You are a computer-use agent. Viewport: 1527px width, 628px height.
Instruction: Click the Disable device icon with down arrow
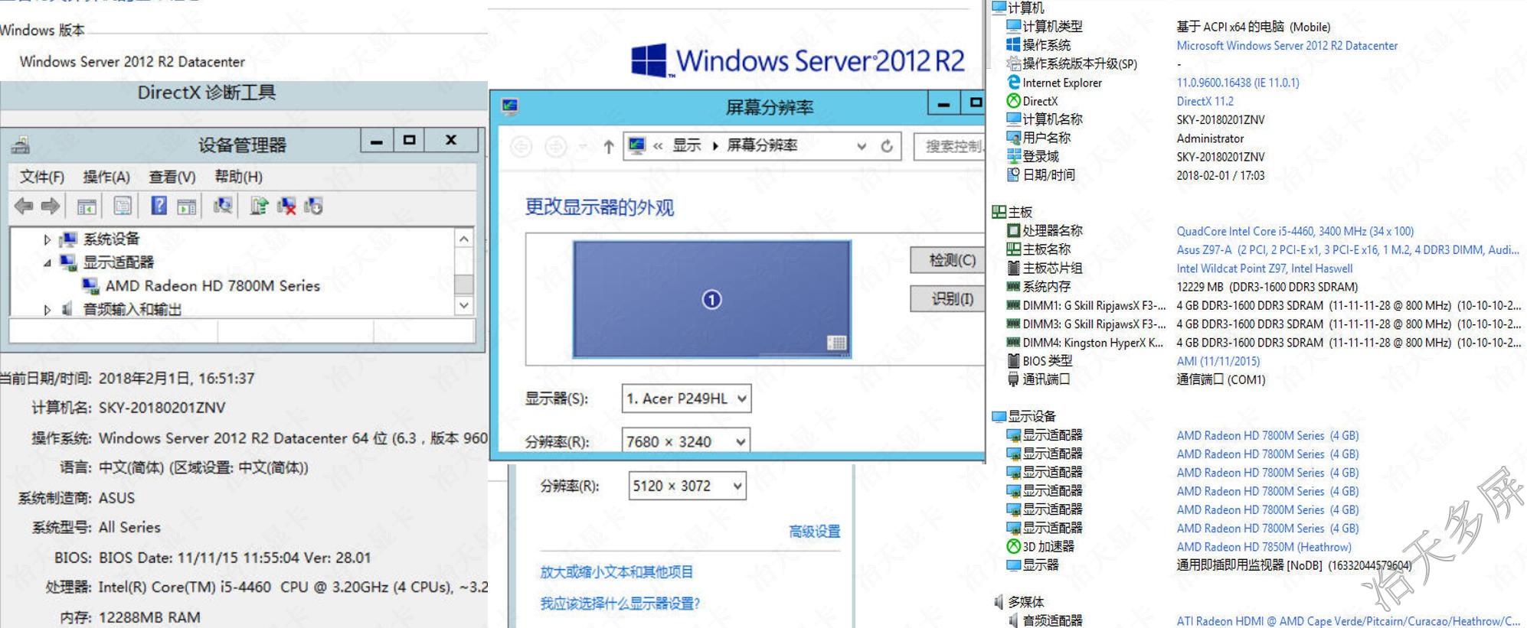[x=313, y=206]
